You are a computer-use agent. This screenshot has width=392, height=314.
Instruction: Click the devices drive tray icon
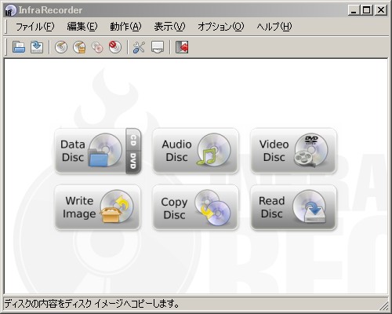pyautogui.click(x=158, y=47)
